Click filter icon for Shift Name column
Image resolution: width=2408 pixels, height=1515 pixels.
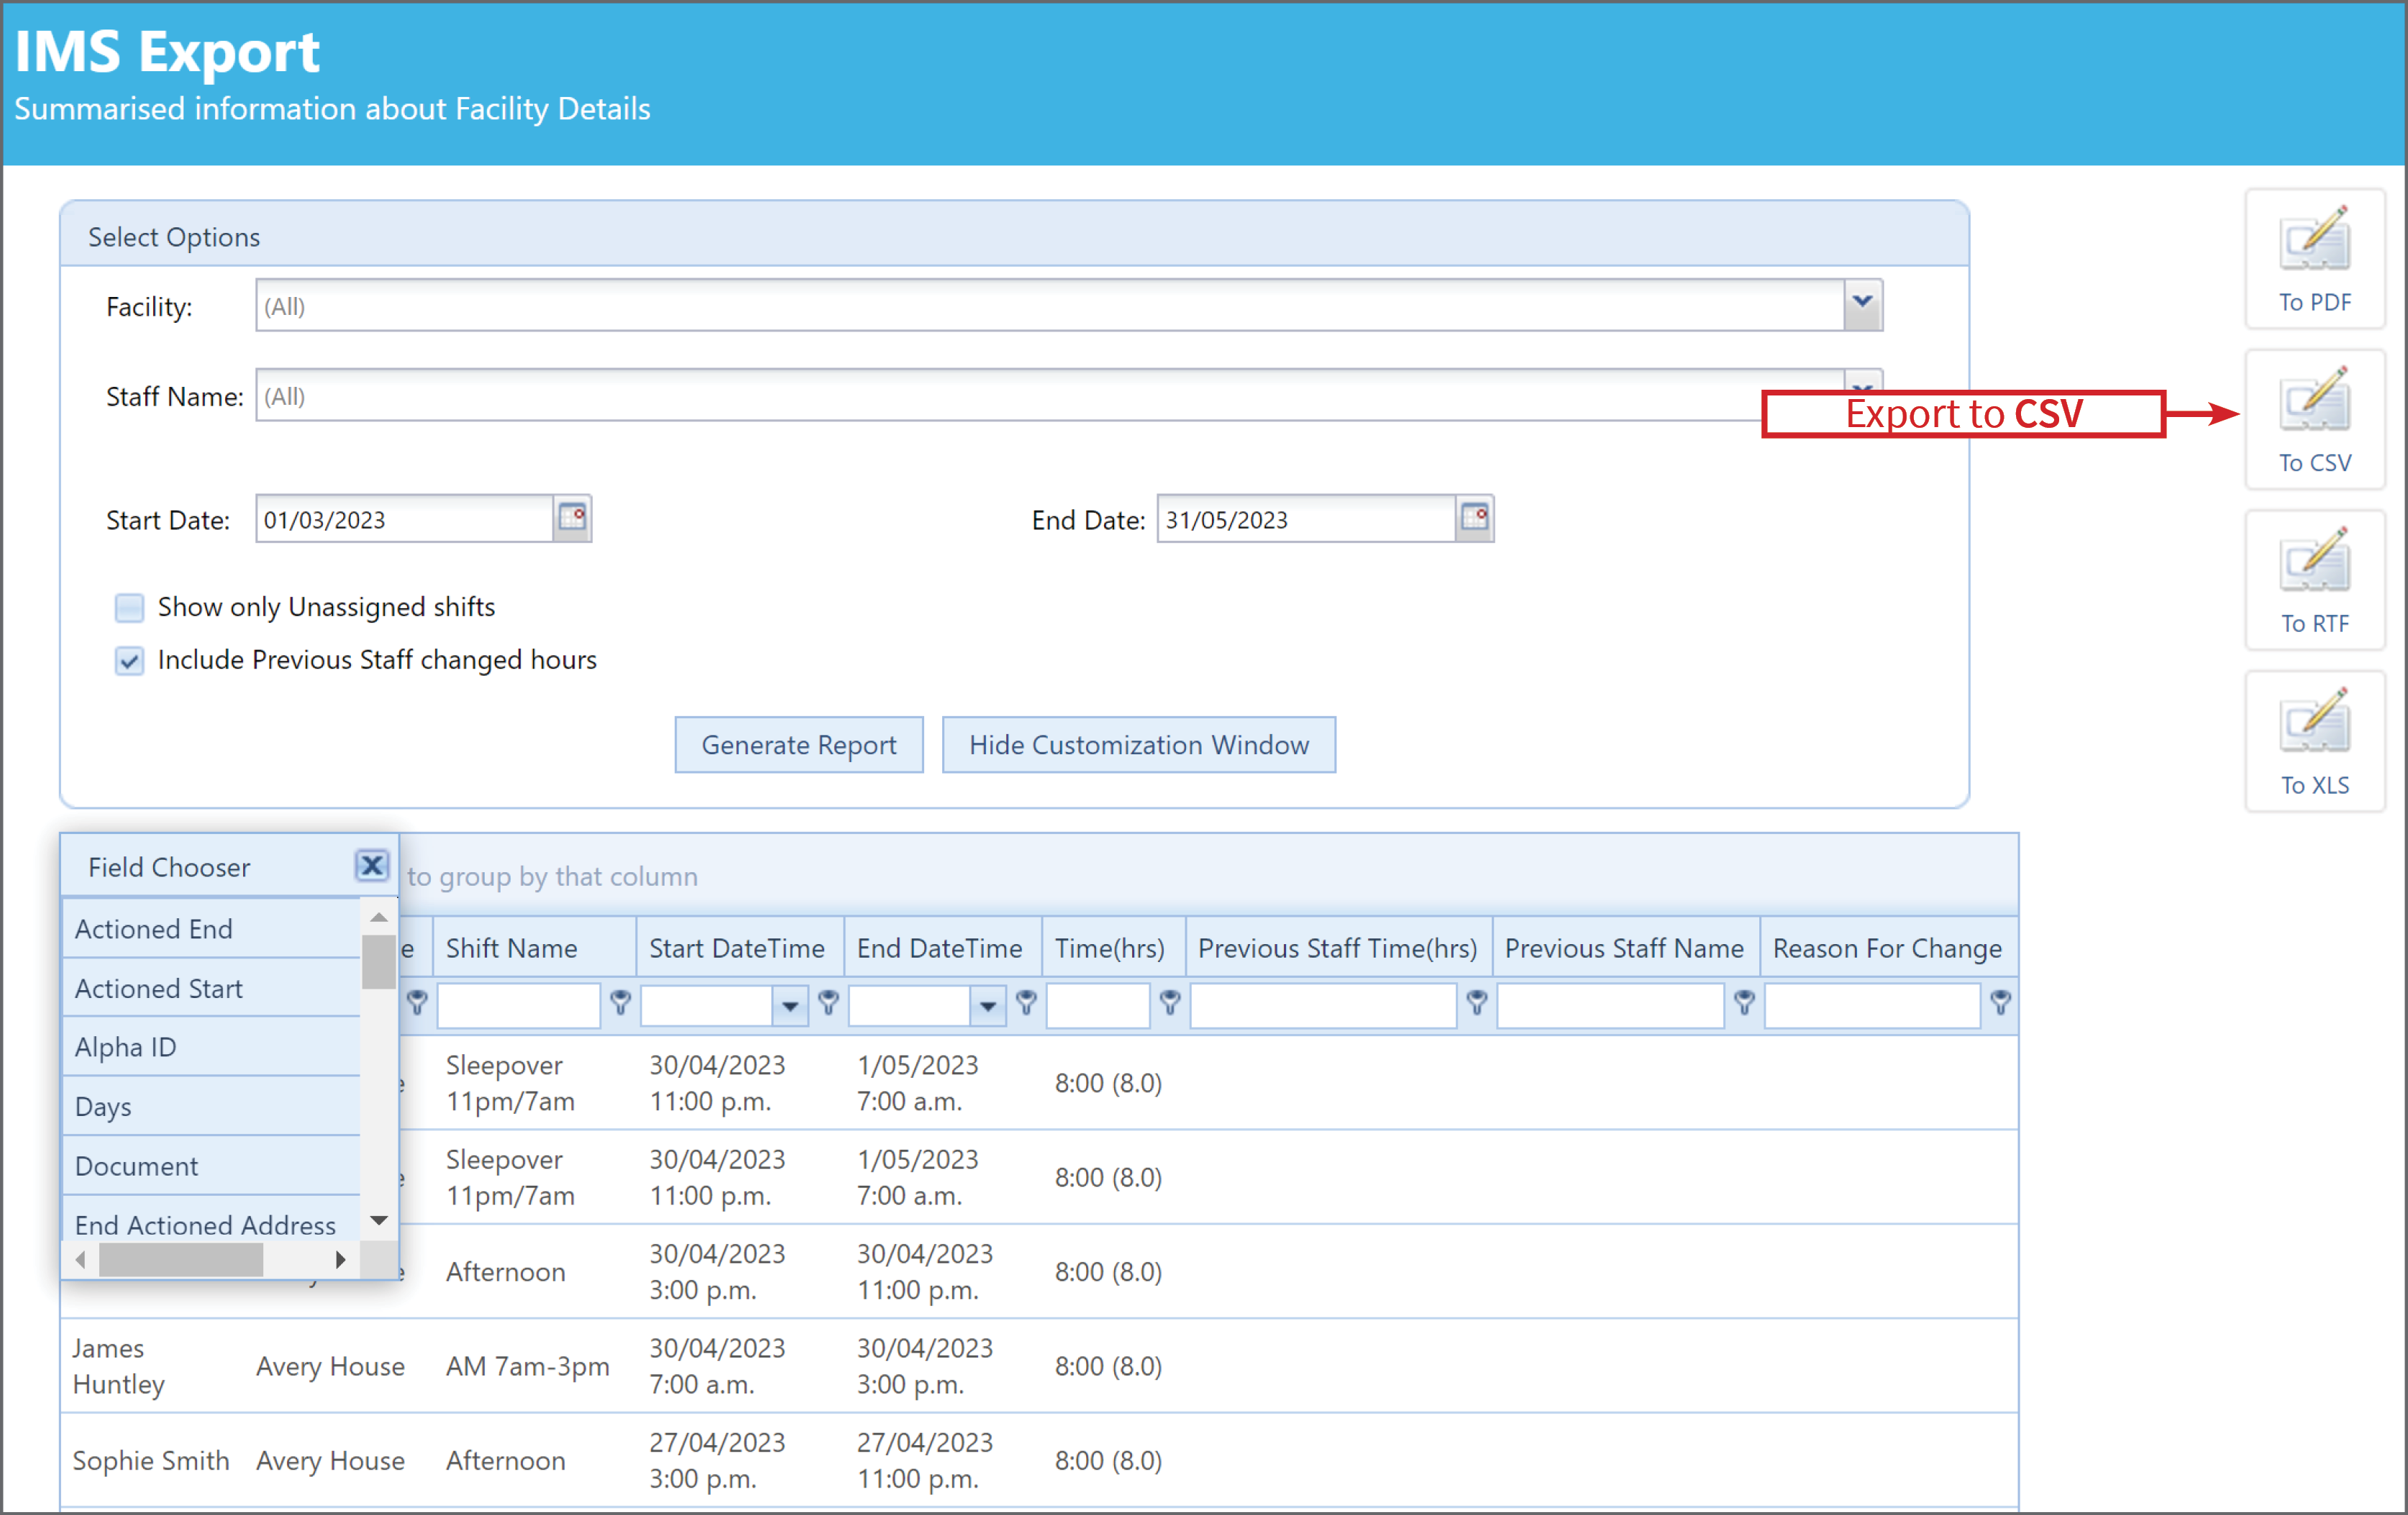(x=620, y=1002)
